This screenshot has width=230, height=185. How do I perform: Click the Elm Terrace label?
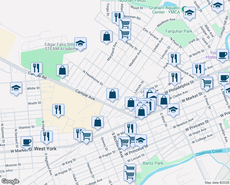coord(151,34)
